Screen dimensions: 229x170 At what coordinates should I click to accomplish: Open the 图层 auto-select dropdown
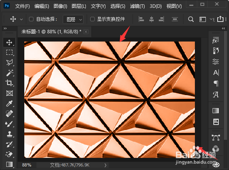pos(73,19)
